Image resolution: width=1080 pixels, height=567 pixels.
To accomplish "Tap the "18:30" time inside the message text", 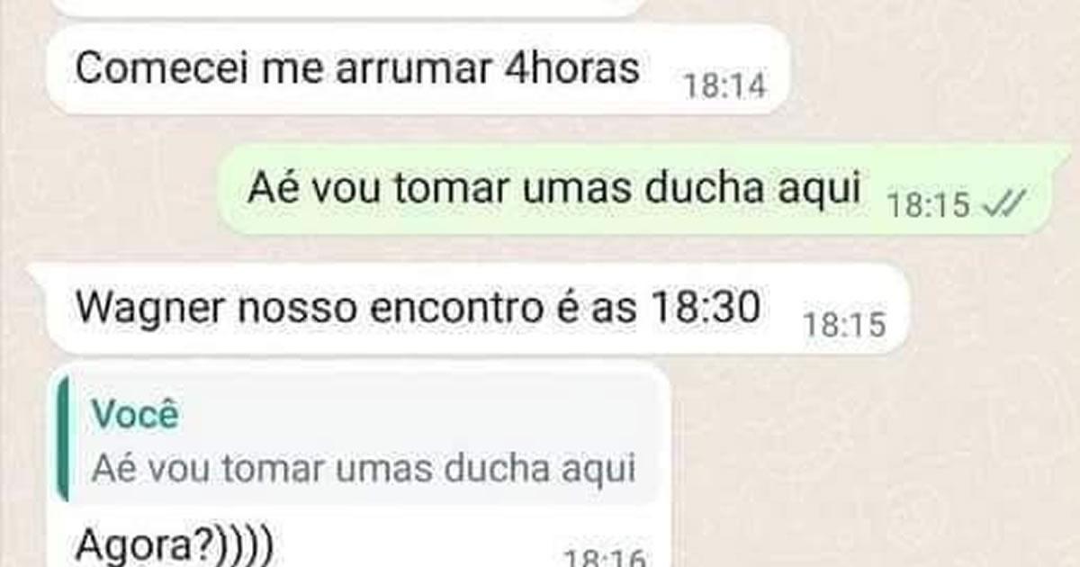I will pos(702,309).
